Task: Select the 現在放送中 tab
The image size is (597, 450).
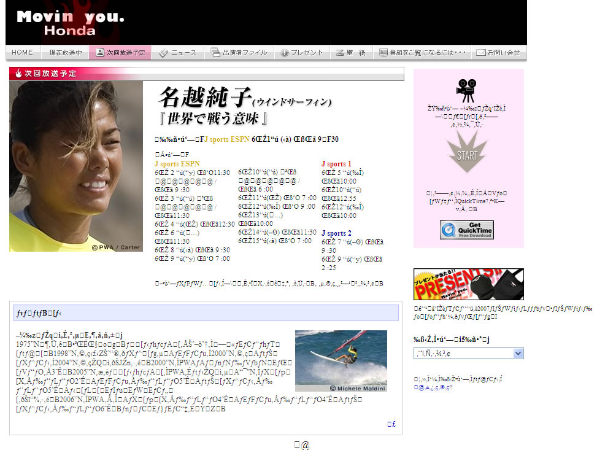Action: tap(65, 53)
